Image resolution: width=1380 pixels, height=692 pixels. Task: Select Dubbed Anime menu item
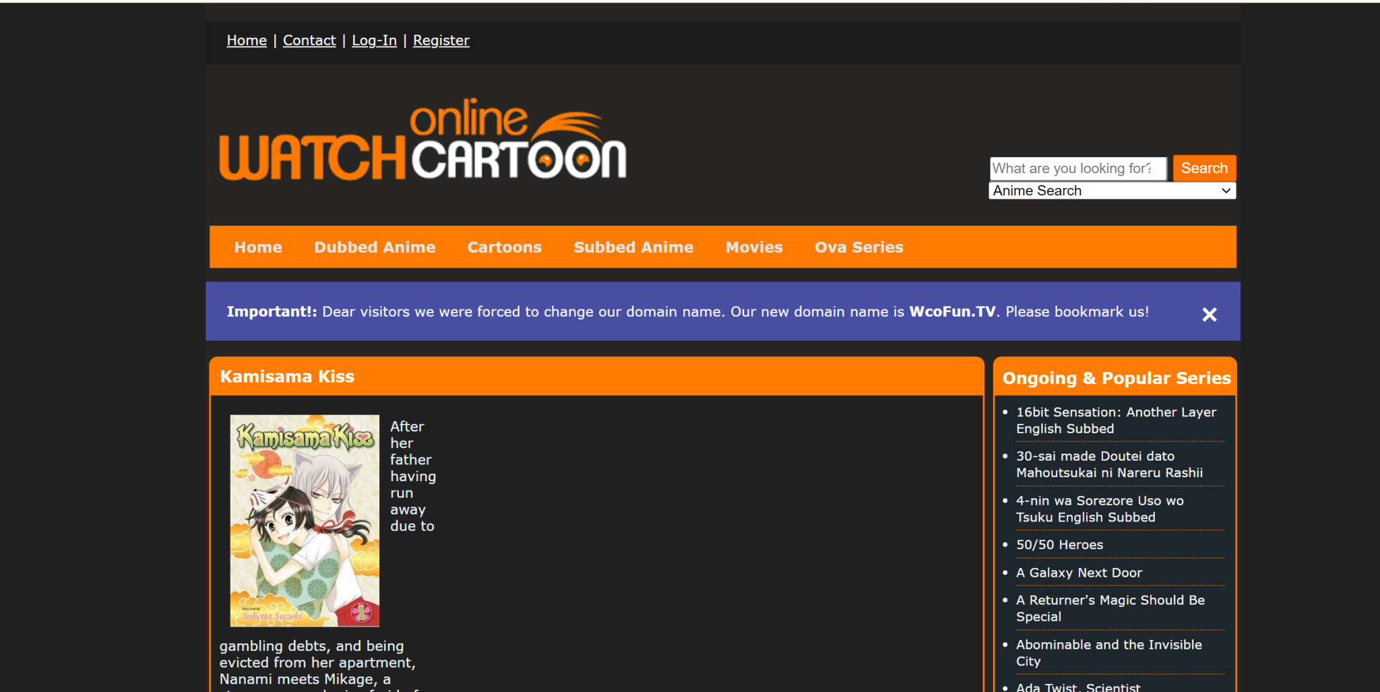click(x=375, y=247)
